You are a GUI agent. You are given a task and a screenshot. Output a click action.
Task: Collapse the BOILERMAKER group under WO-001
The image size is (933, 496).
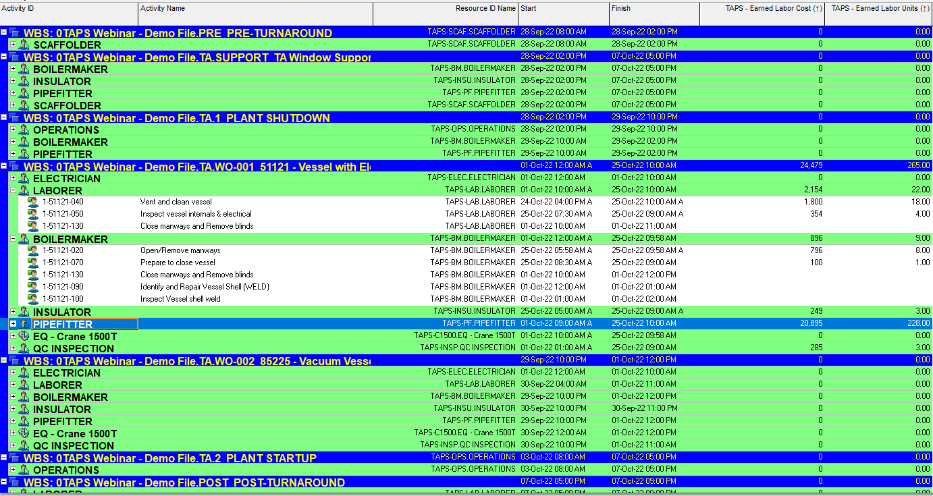13,240
